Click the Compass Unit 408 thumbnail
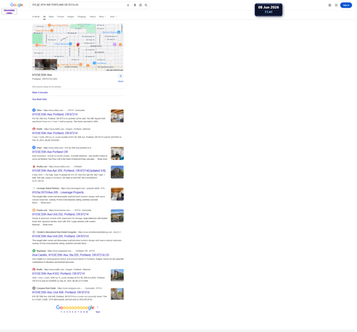The image size is (357, 332). 117,293
